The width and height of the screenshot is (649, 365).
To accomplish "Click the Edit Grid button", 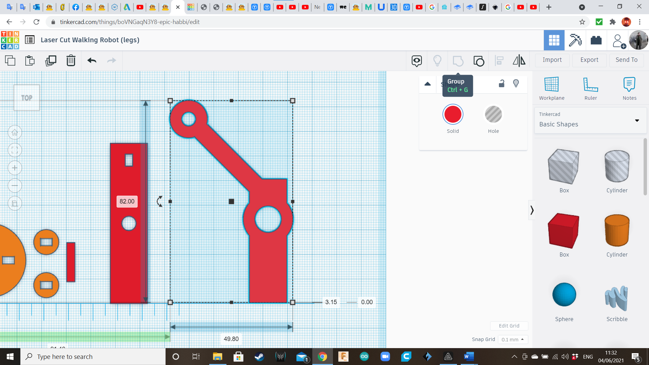I will [509, 326].
